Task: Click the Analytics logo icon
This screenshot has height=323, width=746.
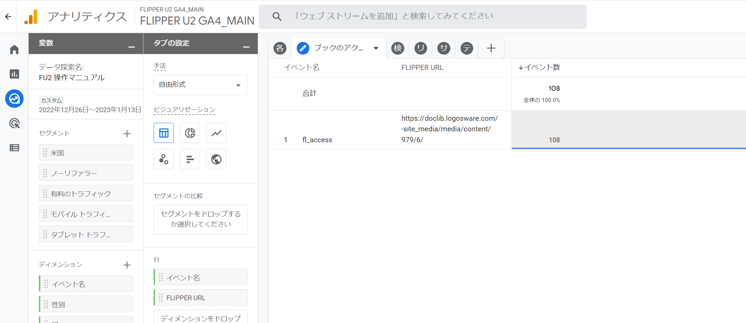Action: [31, 17]
